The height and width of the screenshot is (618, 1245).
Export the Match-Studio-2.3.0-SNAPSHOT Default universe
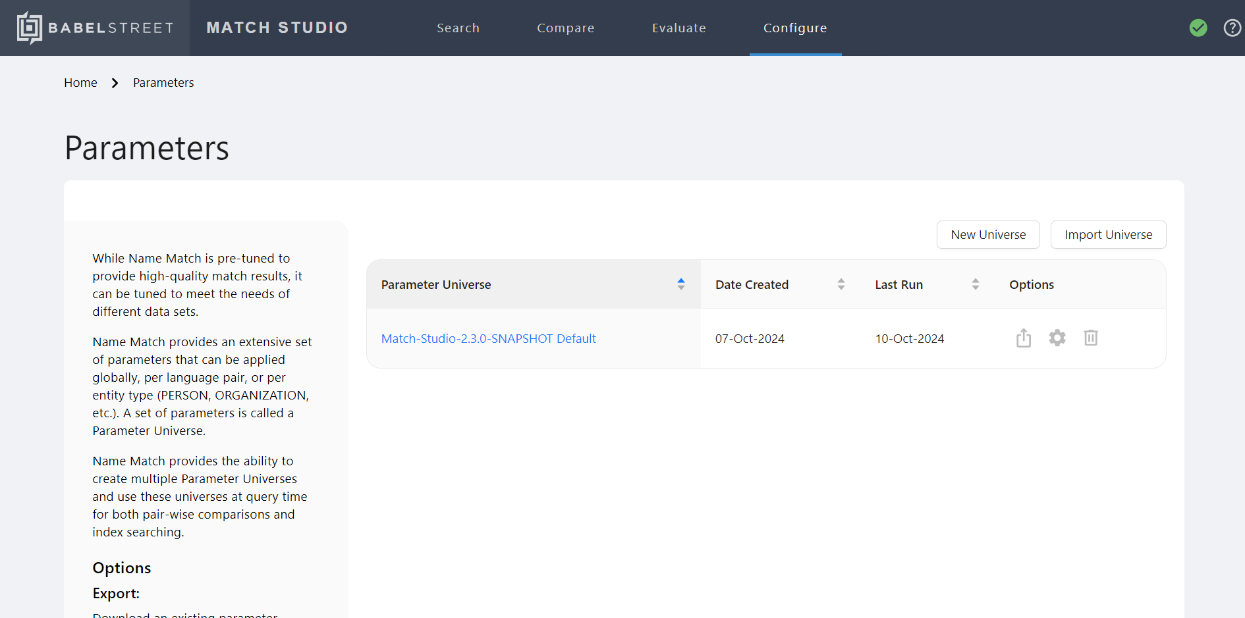click(x=1024, y=338)
